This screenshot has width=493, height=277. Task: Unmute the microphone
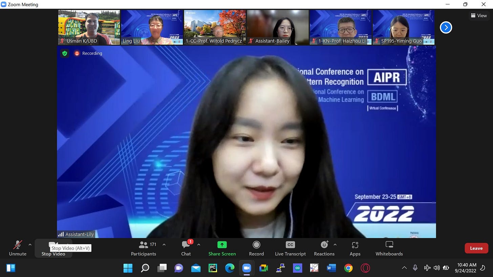tap(18, 248)
